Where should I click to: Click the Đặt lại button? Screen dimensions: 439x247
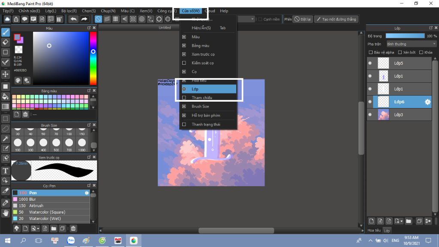click(x=303, y=19)
